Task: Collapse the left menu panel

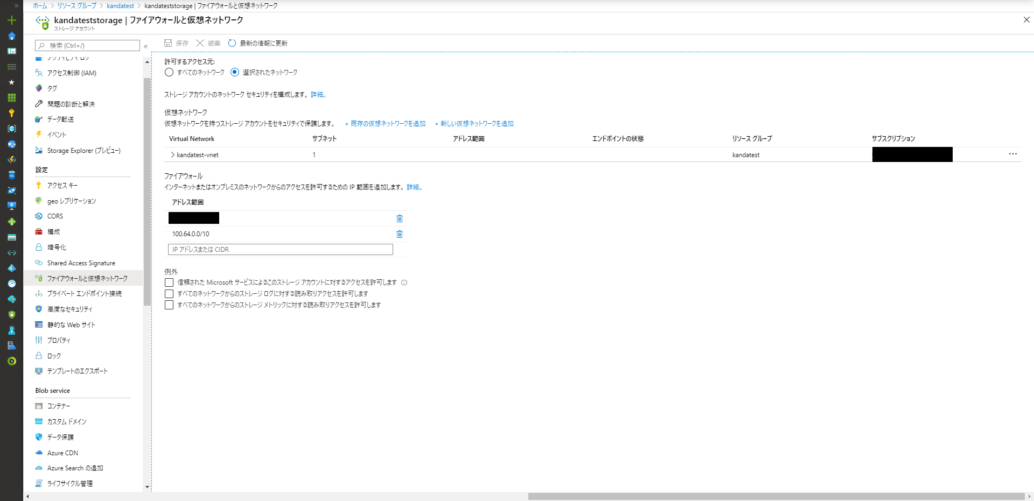Action: (146, 46)
